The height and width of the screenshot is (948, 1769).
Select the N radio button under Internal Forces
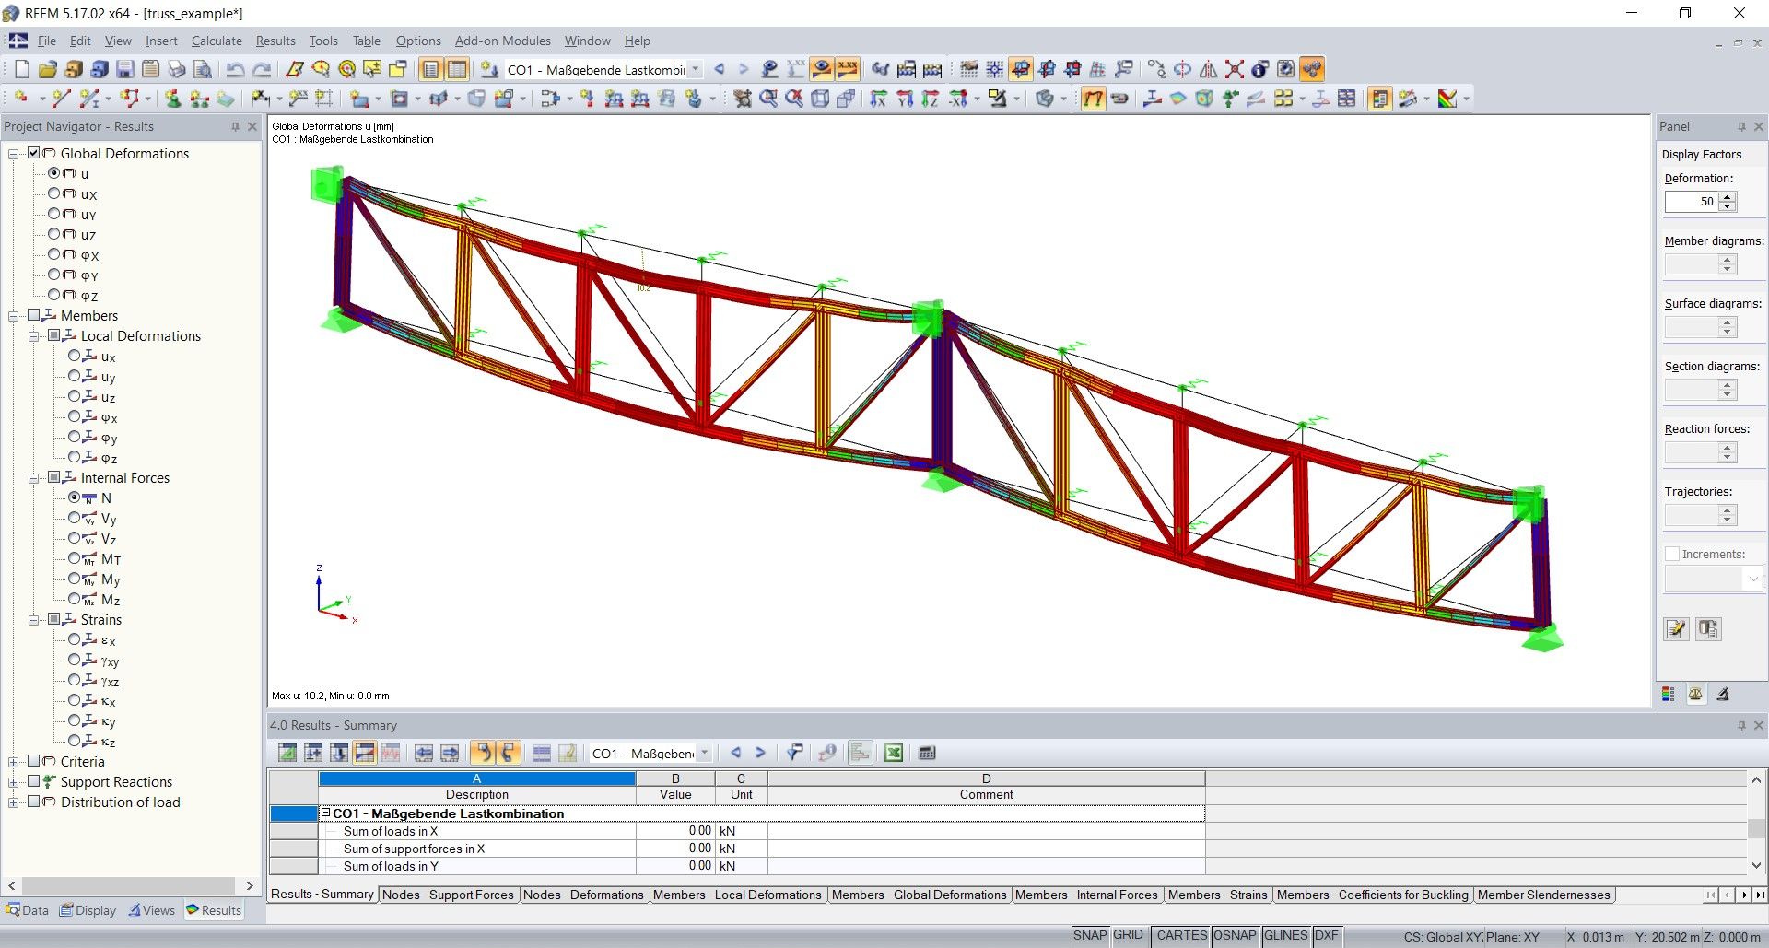coord(76,497)
